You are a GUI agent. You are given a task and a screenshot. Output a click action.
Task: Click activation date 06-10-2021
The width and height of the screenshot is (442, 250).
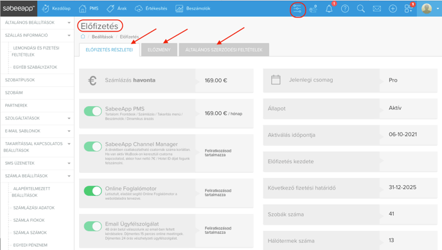click(x=403, y=134)
